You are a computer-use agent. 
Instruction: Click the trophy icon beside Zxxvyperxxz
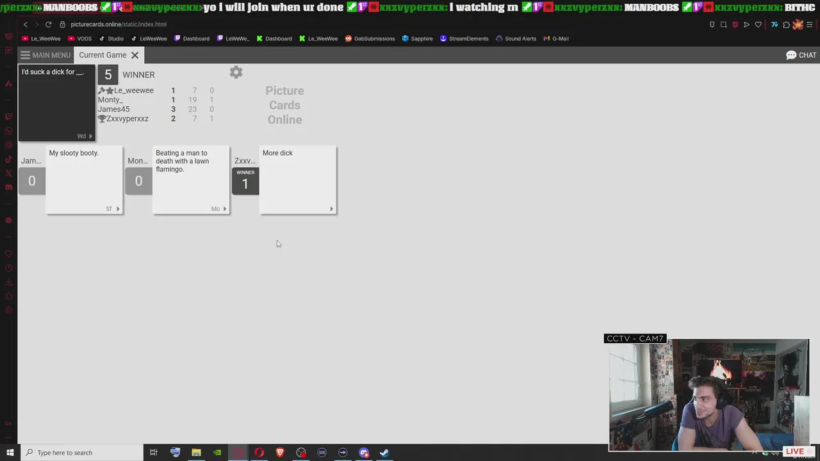click(x=101, y=118)
